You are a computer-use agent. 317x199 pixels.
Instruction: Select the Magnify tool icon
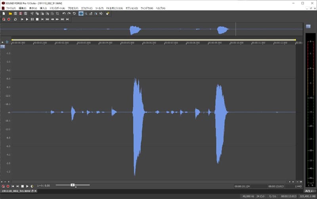coord(86,14)
